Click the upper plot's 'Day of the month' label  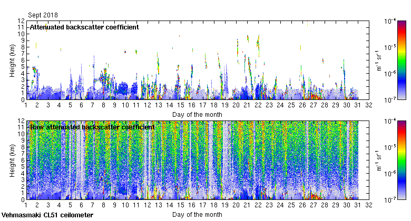[197, 114]
